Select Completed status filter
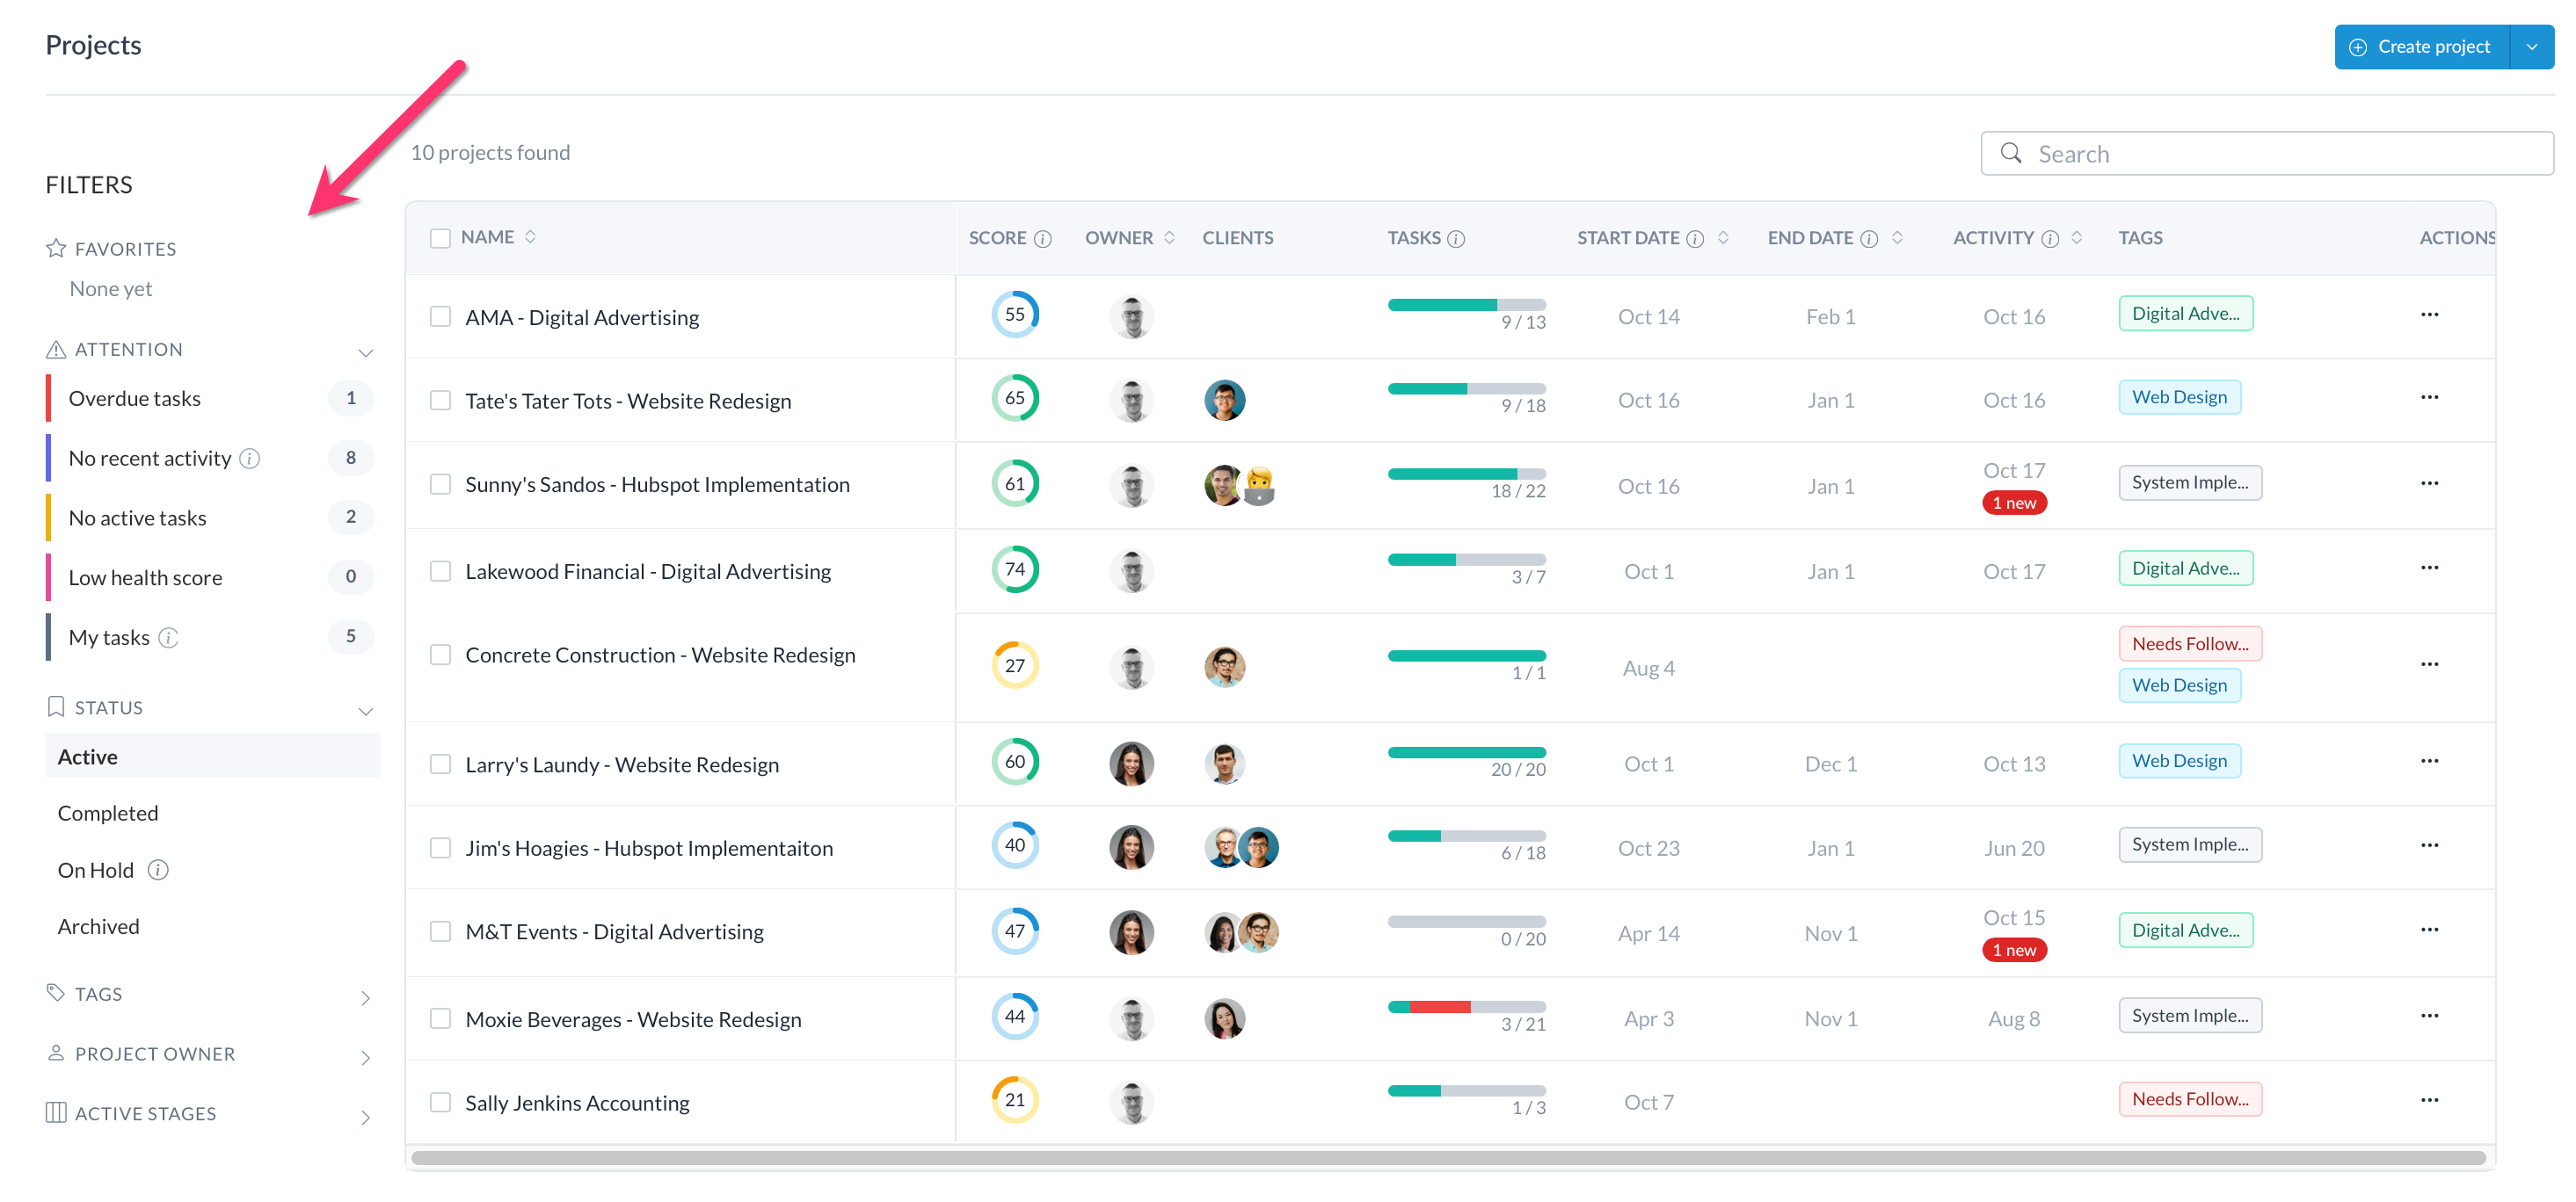 108,814
